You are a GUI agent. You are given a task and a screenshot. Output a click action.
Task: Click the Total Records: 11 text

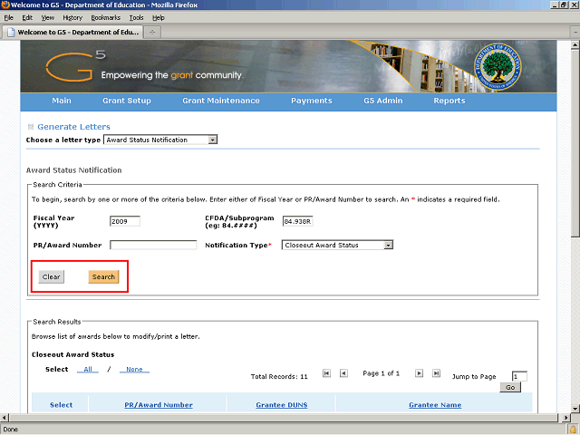279,377
